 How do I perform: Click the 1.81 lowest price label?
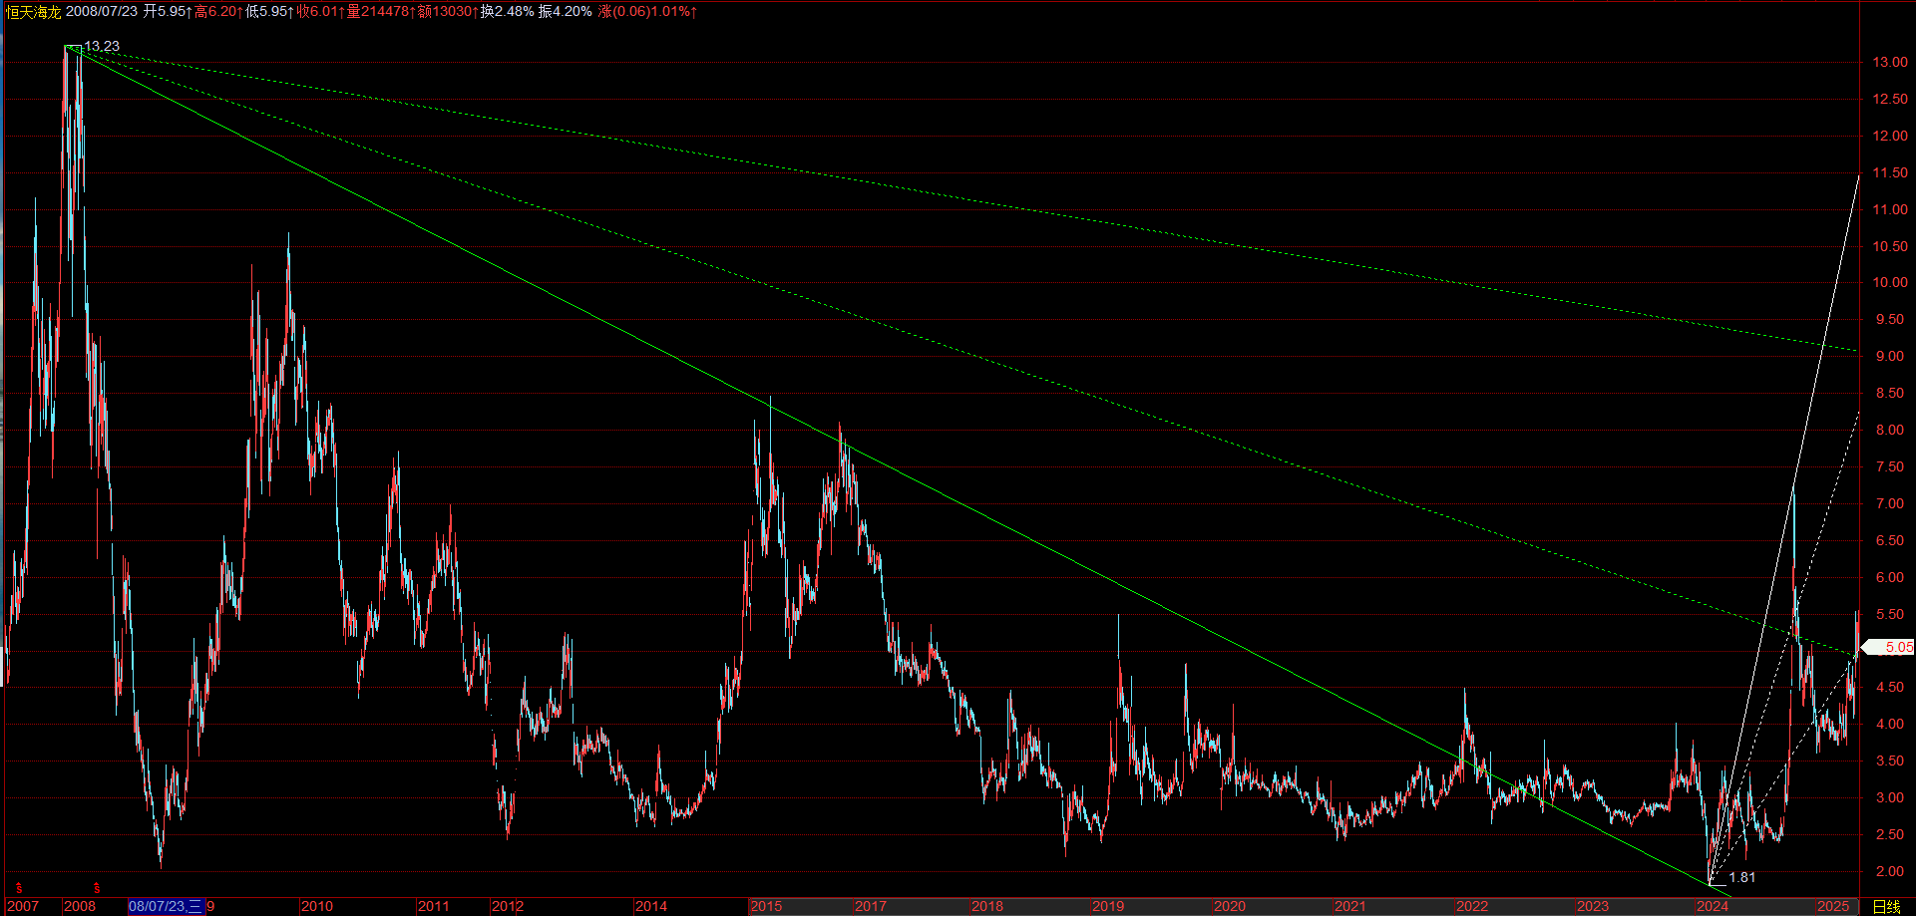pyautogui.click(x=1742, y=877)
